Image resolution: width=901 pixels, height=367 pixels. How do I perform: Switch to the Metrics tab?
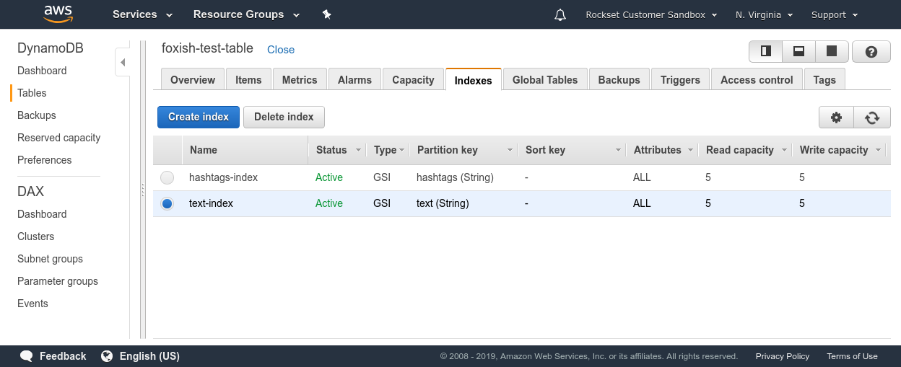pos(300,80)
